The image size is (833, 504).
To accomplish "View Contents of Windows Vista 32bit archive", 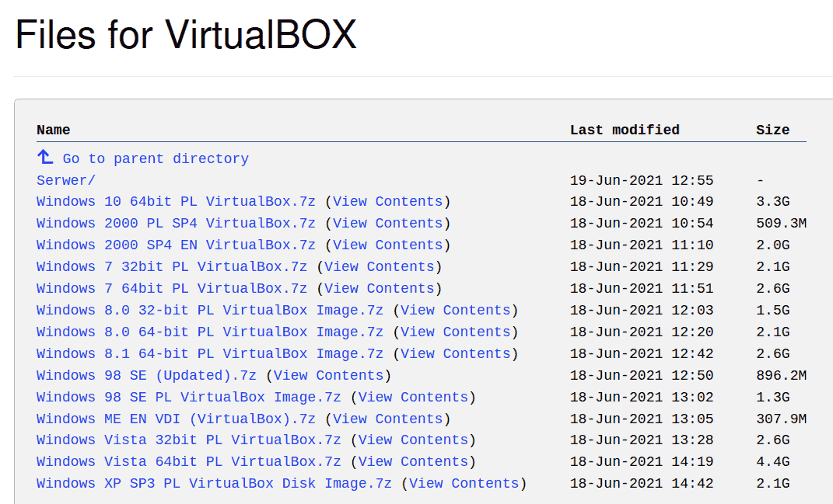I will coord(413,440).
